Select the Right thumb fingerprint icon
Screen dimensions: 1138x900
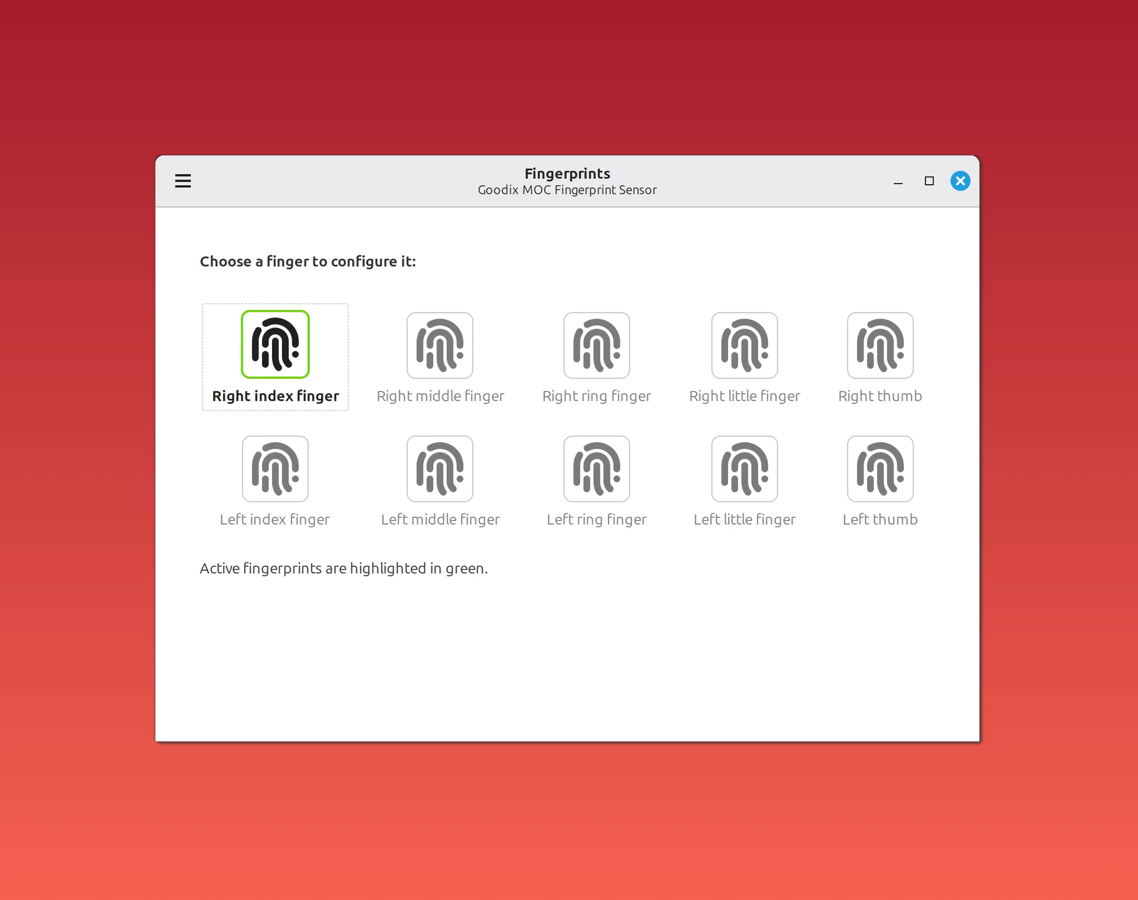pos(880,345)
